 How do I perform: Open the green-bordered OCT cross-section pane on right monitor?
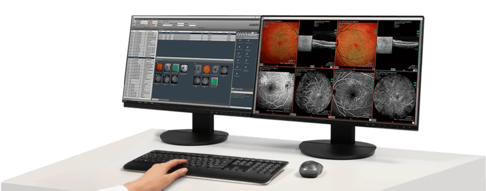point(398,45)
